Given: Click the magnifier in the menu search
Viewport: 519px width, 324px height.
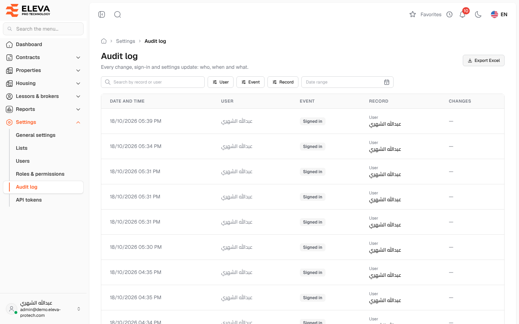Looking at the screenshot, I should coord(10,29).
